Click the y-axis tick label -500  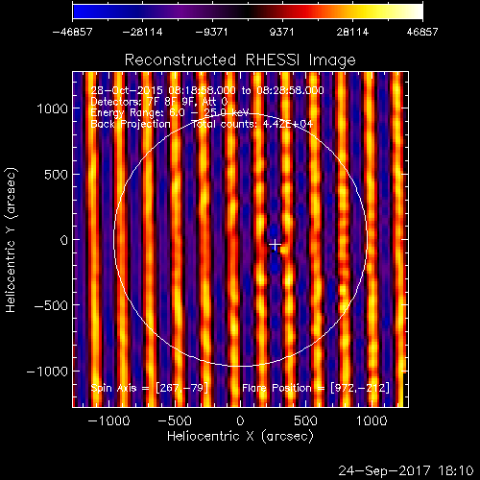point(51,305)
